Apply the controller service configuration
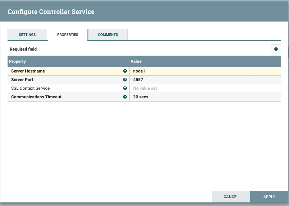Screen dimensions: 289x206 [x=269, y=197]
